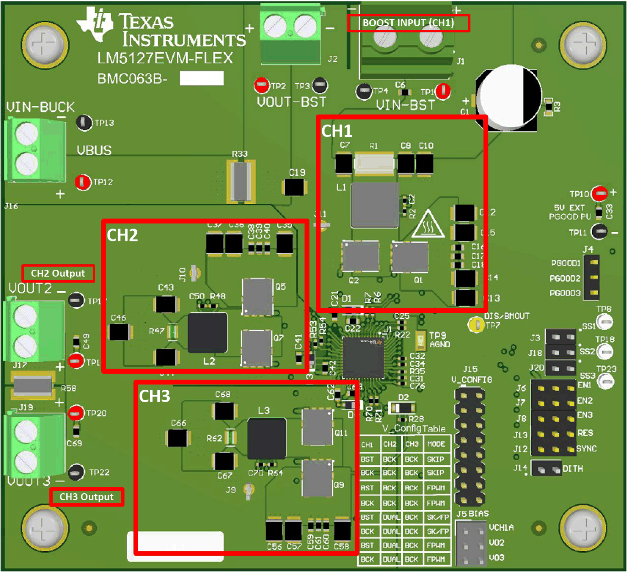Viewport: 627px width, 572px height.
Task: Click the R58 resistor
Action: [x=33, y=385]
